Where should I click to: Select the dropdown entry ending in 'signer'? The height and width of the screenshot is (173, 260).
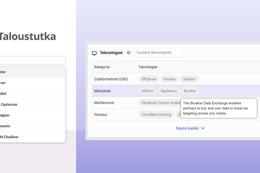coord(32,115)
